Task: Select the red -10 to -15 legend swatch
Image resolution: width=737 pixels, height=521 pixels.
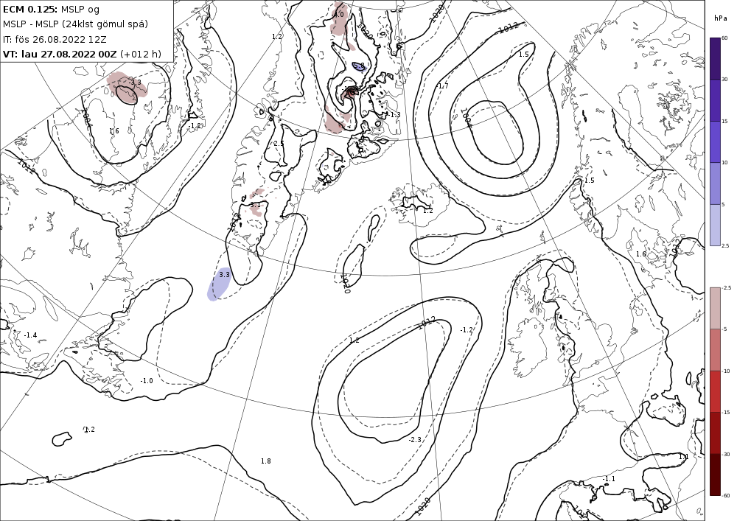Action: tap(715, 391)
